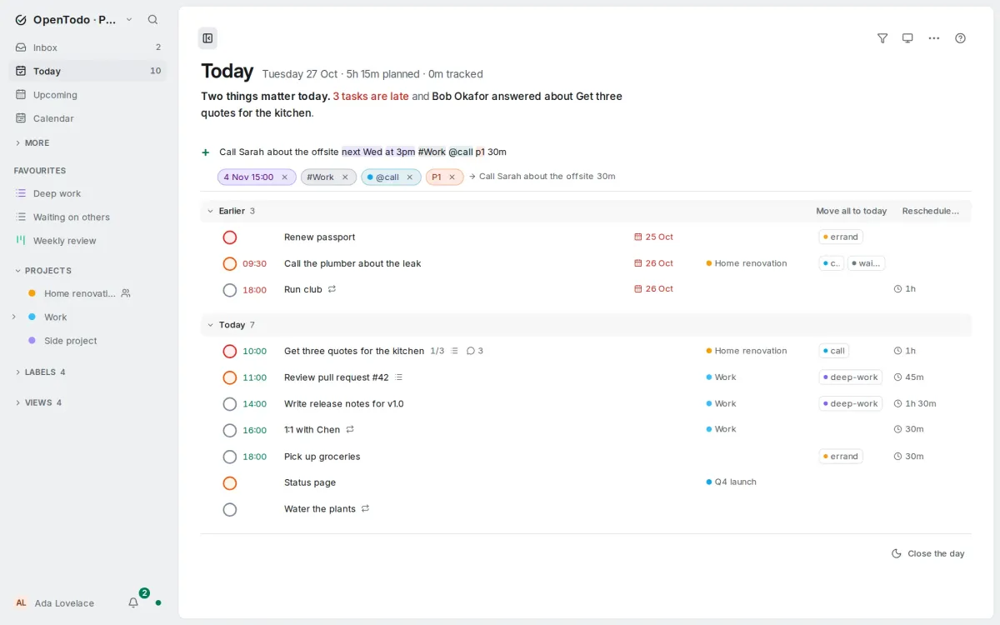This screenshot has height=625, width=1000.
Task: Collapse sidebar with the panel toggle icon
Action: 207,38
